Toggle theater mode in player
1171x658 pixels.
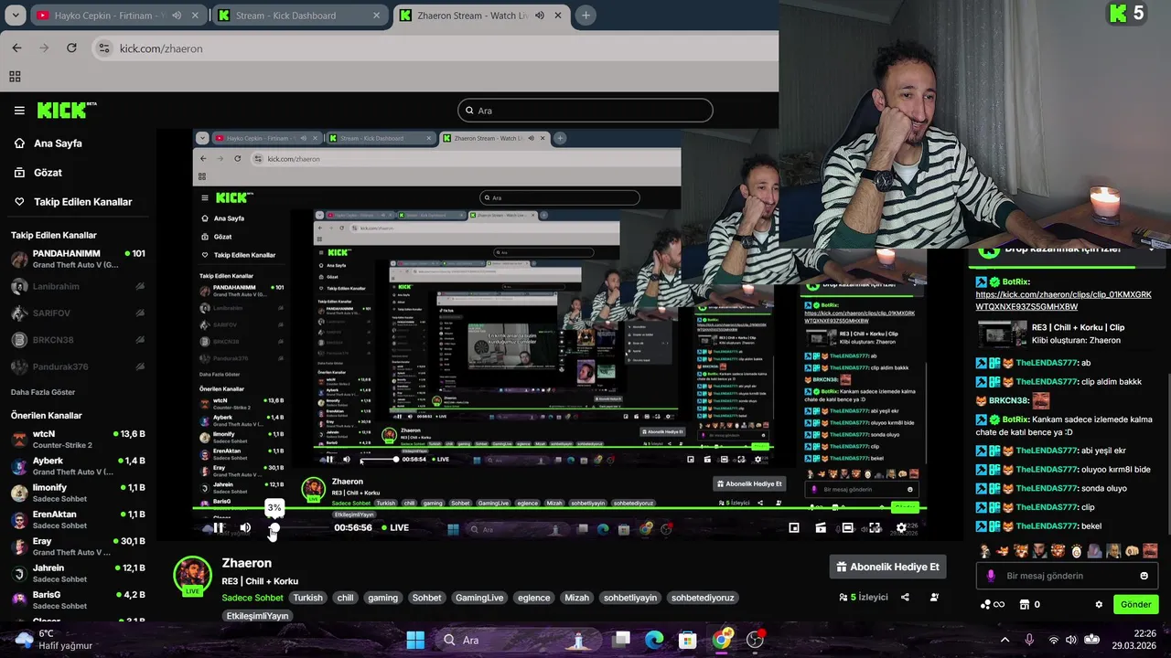click(847, 527)
